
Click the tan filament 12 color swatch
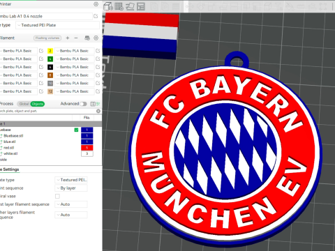pos(50,91)
